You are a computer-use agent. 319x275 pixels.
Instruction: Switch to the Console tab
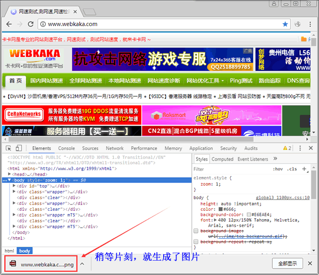tap(66, 148)
